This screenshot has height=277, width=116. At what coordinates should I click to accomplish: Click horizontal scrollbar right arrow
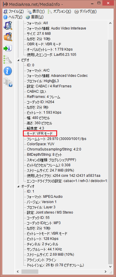coord(106,271)
